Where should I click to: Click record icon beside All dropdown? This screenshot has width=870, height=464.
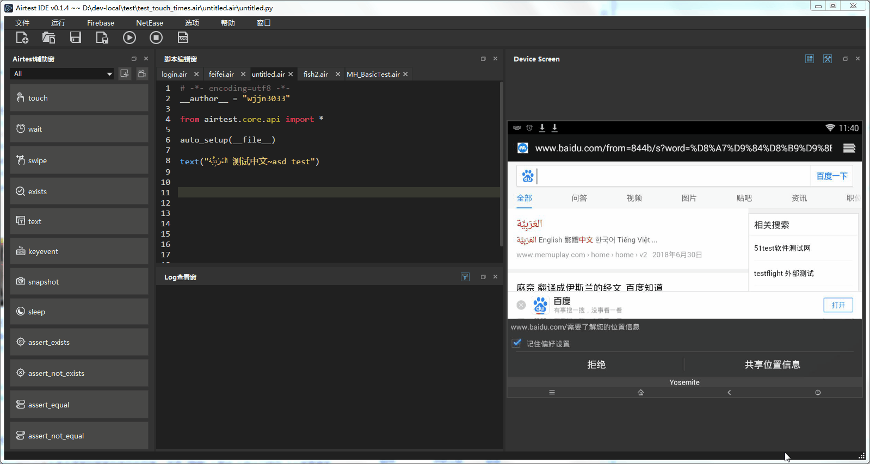tap(125, 73)
